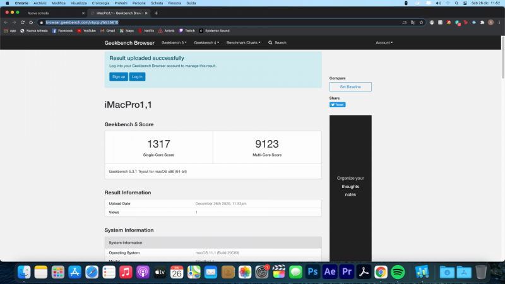Expand the Account dropdown

(384, 42)
